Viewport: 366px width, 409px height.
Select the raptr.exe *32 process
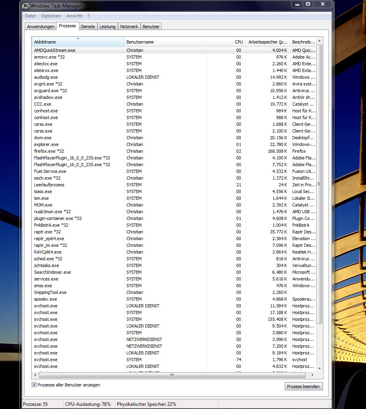(174, 232)
